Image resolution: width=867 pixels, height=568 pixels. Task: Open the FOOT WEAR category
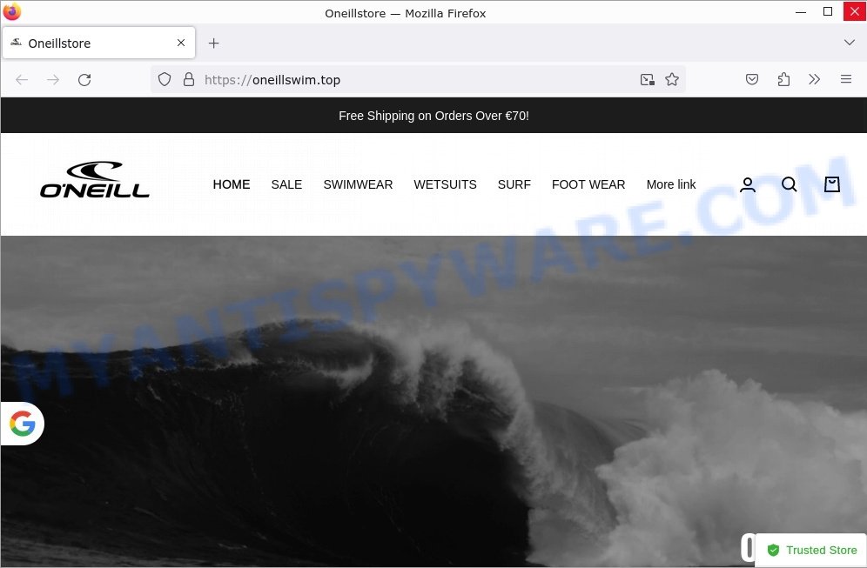tap(588, 184)
